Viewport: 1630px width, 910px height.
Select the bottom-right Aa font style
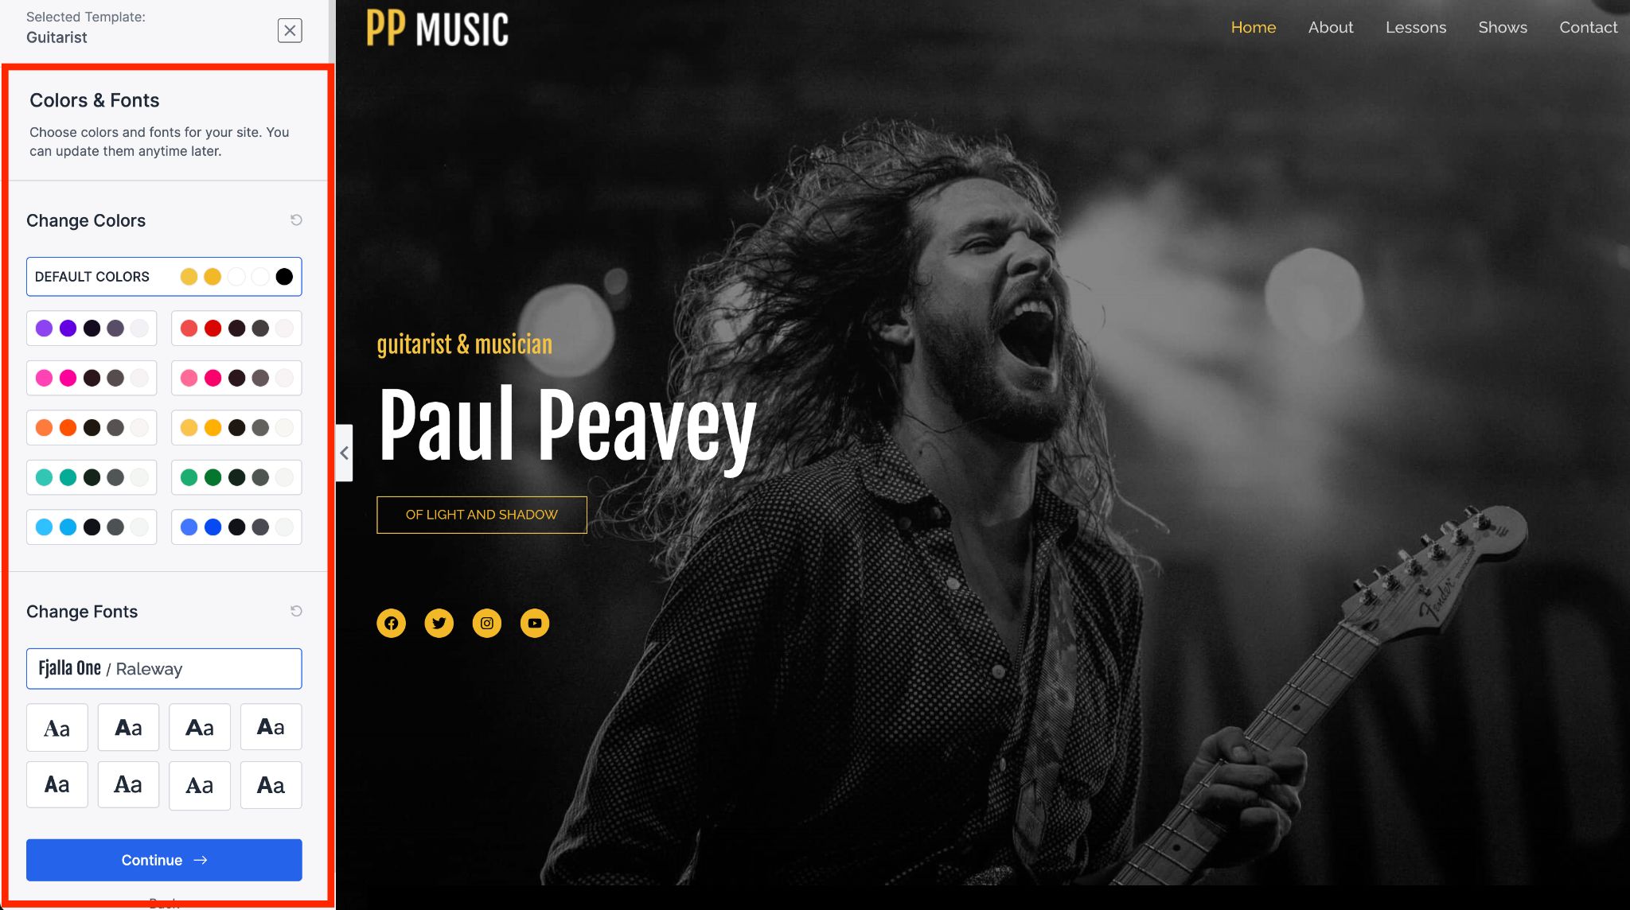coord(269,784)
